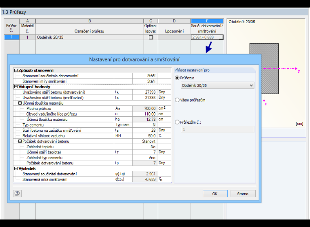
Task: Click Stáří value for Stanovení součinitele dotvarování
Action: pyautogui.click(x=145, y=76)
